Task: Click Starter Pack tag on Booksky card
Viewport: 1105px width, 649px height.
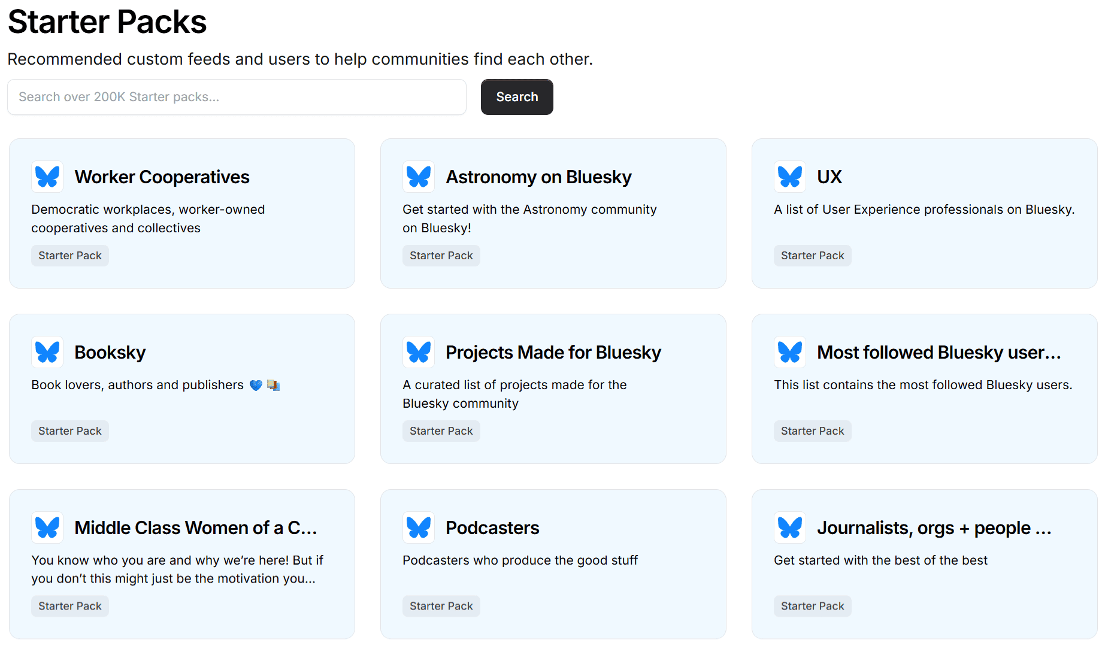Action: pos(70,431)
